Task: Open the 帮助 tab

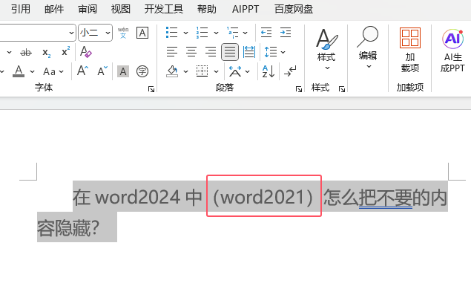Action: click(207, 9)
